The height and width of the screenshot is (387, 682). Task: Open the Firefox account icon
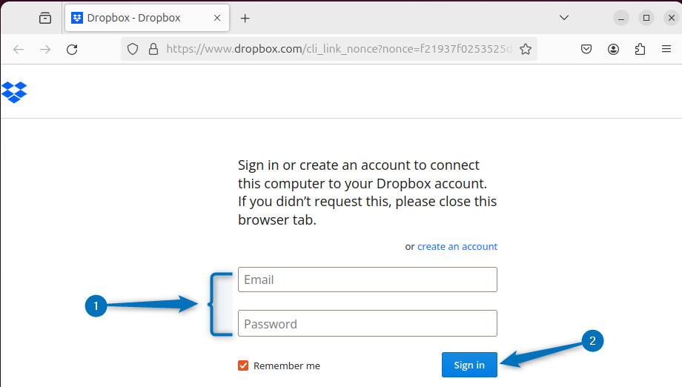(x=613, y=50)
